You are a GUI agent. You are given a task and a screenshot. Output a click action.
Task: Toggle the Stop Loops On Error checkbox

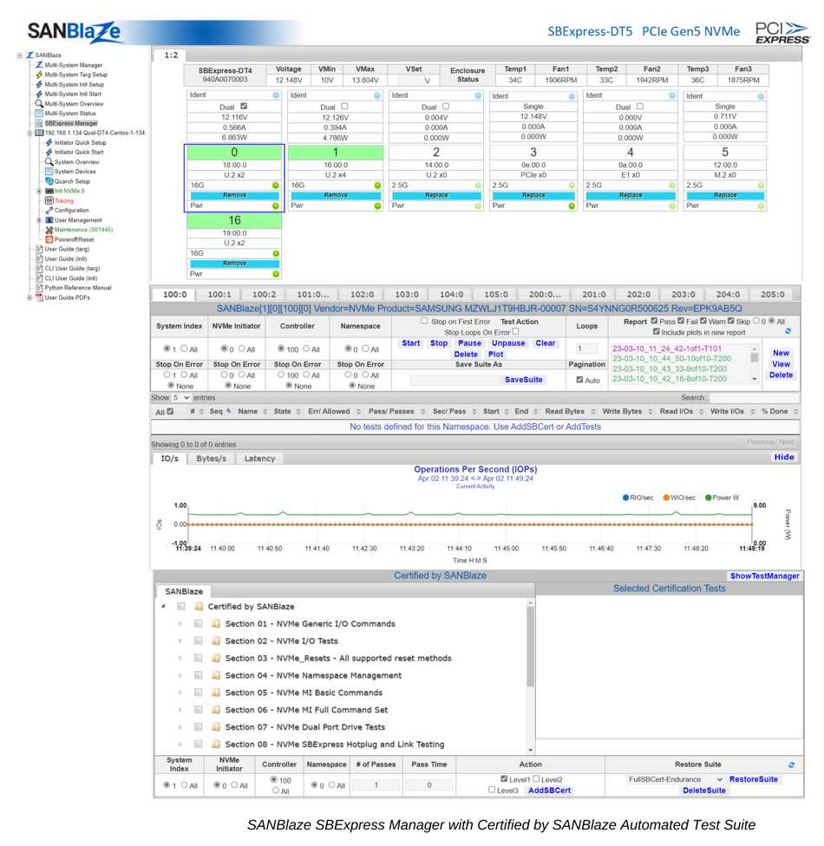pyautogui.click(x=515, y=332)
